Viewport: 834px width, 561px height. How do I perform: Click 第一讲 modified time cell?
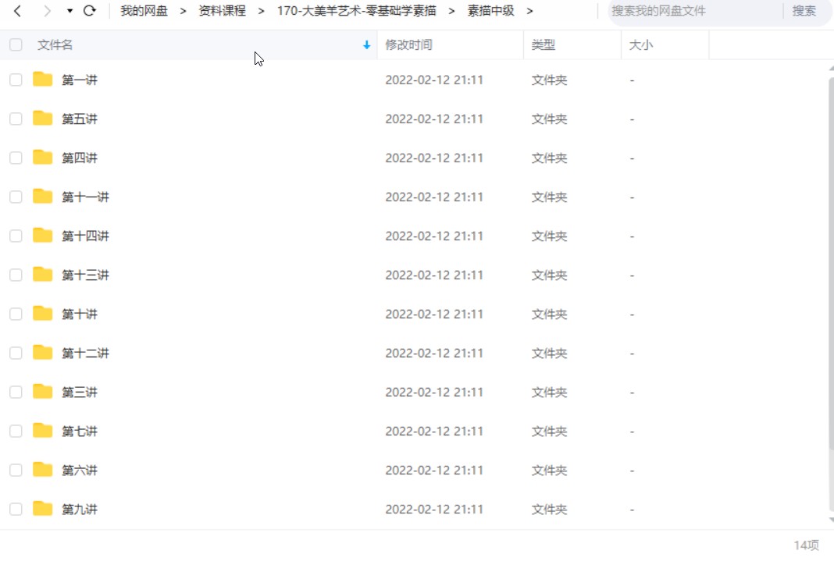[434, 80]
